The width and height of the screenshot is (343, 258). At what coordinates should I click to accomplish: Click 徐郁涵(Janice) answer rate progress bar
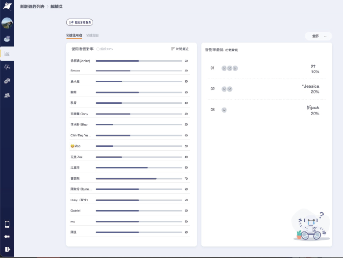138,61
